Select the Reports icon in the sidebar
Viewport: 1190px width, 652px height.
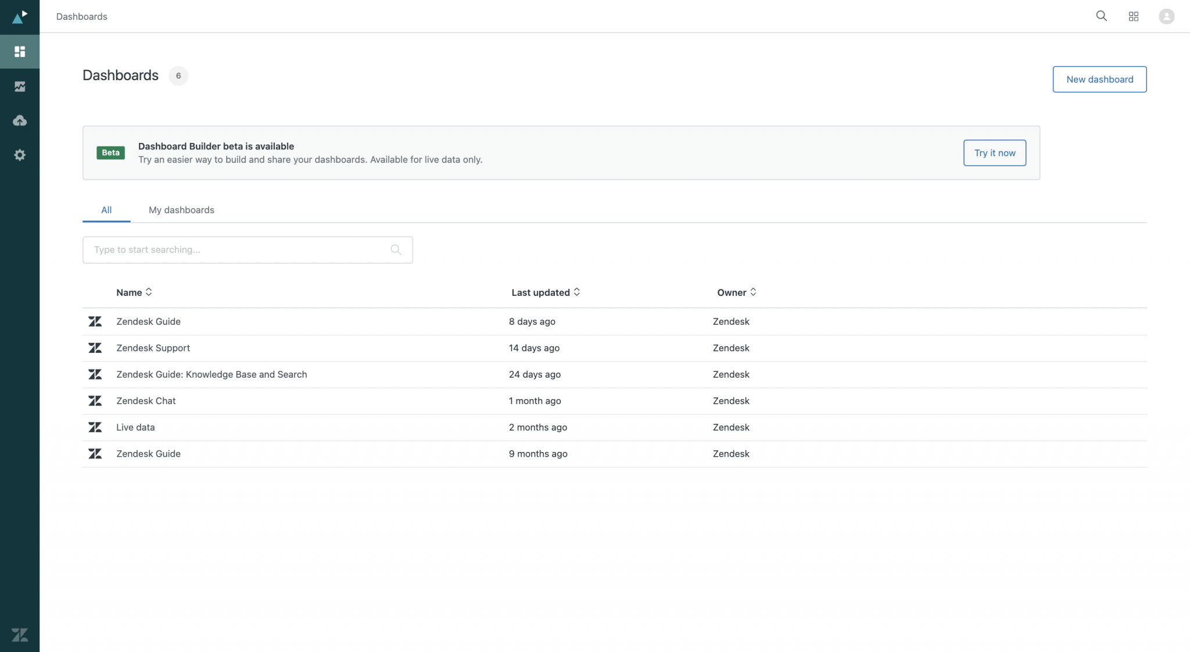coord(20,86)
